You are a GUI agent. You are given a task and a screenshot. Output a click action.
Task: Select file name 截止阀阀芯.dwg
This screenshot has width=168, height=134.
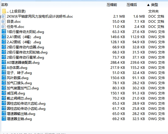click(19, 98)
